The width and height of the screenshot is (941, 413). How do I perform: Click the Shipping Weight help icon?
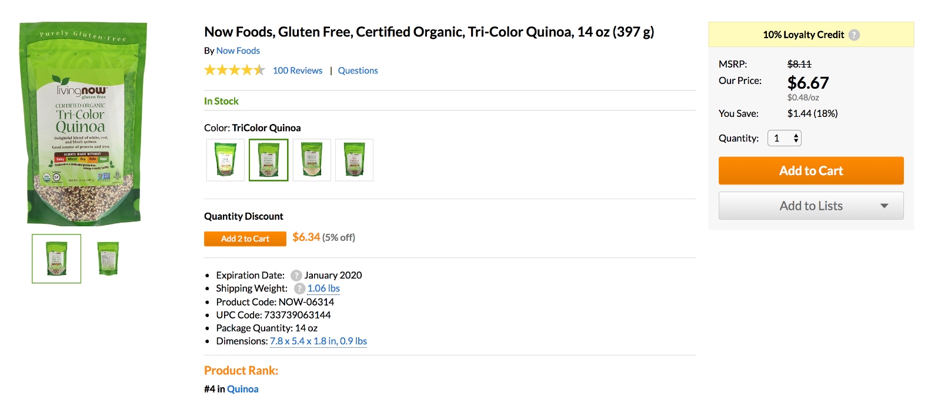point(300,288)
